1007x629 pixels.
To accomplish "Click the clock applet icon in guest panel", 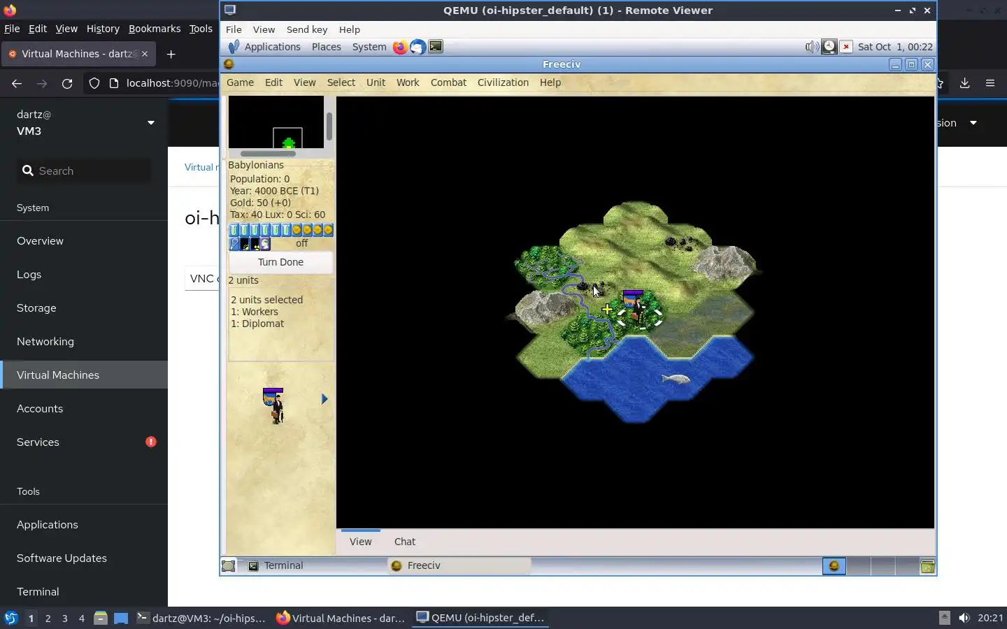I will 829,47.
